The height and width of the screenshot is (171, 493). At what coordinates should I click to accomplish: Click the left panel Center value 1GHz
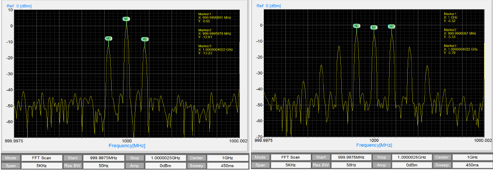(228, 158)
